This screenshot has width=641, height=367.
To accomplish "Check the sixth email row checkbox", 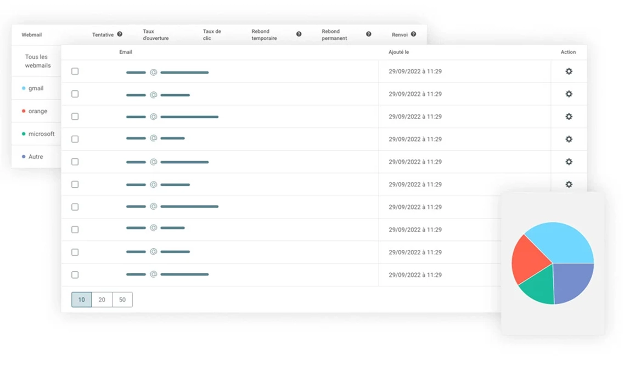I will pos(75,185).
